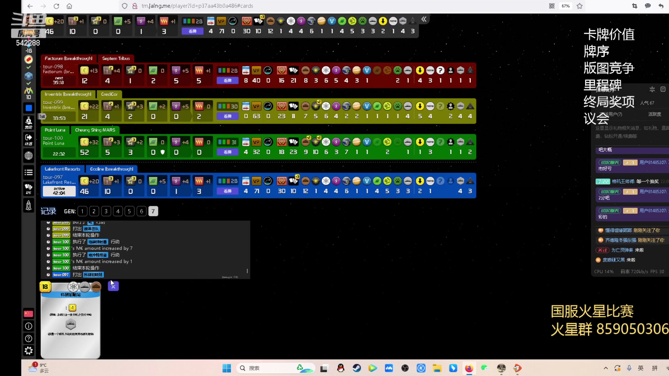This screenshot has width=669, height=376.
Task: Click the blue ocean hexagon icon in sidebar
Action: click(29, 76)
